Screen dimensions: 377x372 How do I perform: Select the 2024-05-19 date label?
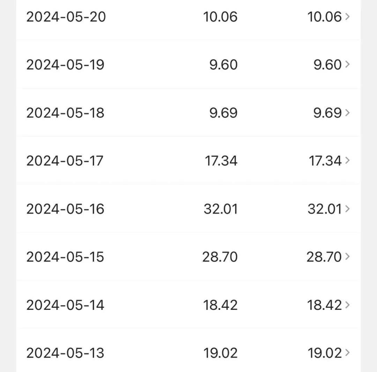(x=65, y=65)
